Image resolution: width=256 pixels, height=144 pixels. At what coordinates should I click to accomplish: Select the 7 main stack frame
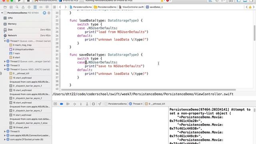click(15, 53)
